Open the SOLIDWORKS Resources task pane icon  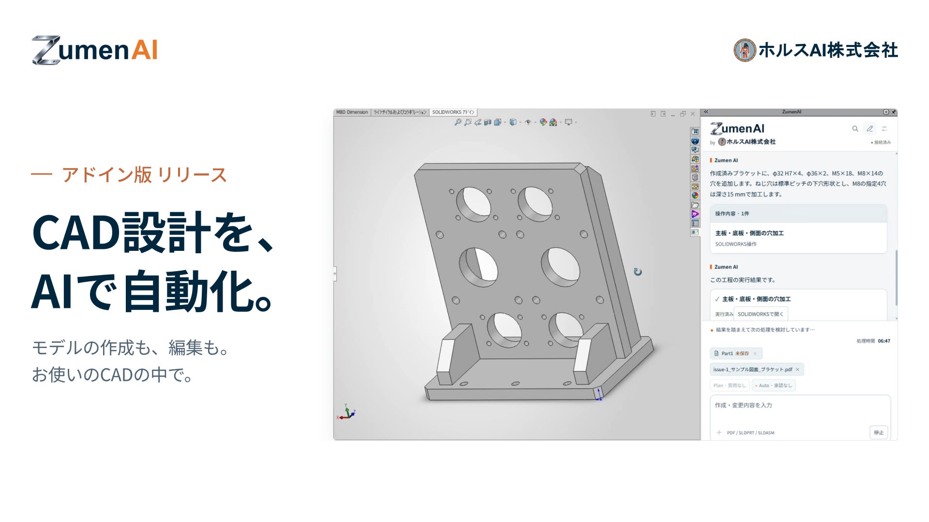[695, 131]
